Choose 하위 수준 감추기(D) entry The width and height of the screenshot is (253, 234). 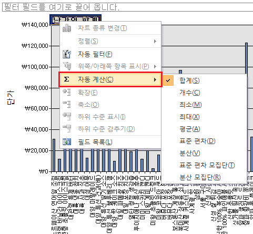tap(110, 129)
